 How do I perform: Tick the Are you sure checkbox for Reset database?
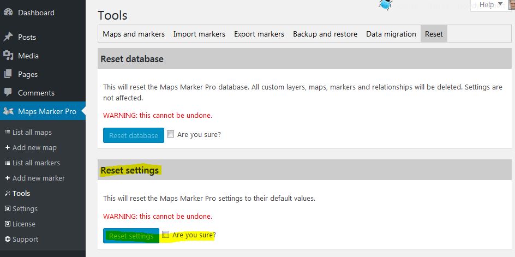[x=170, y=134]
